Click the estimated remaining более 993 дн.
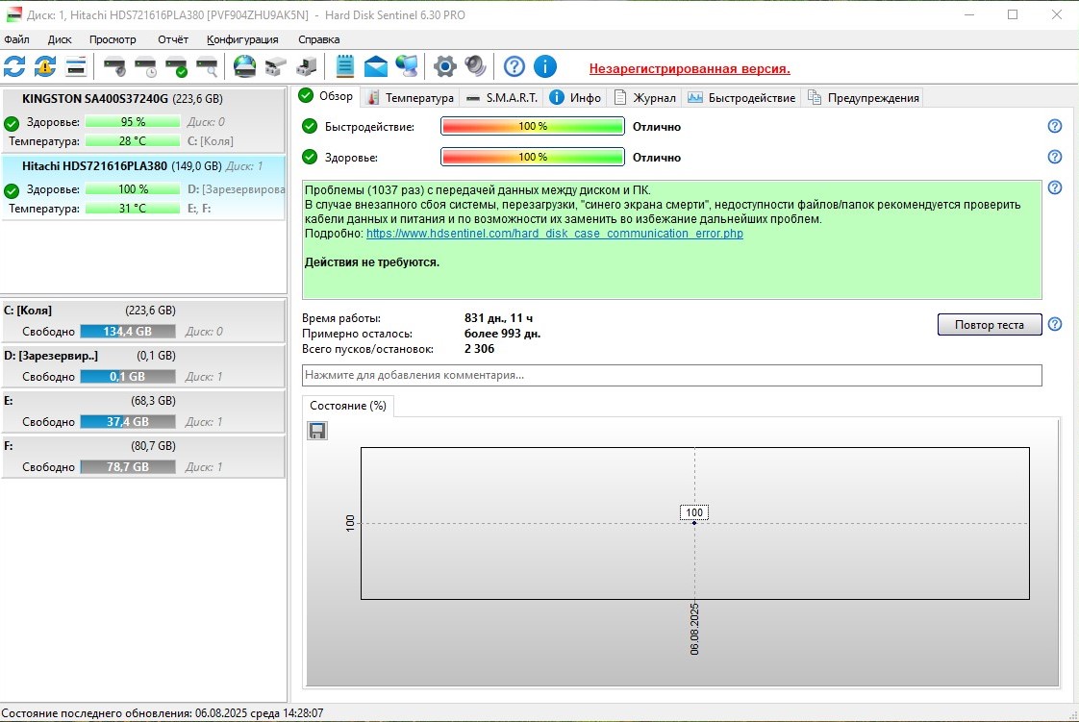This screenshot has width=1079, height=722. pos(502,334)
